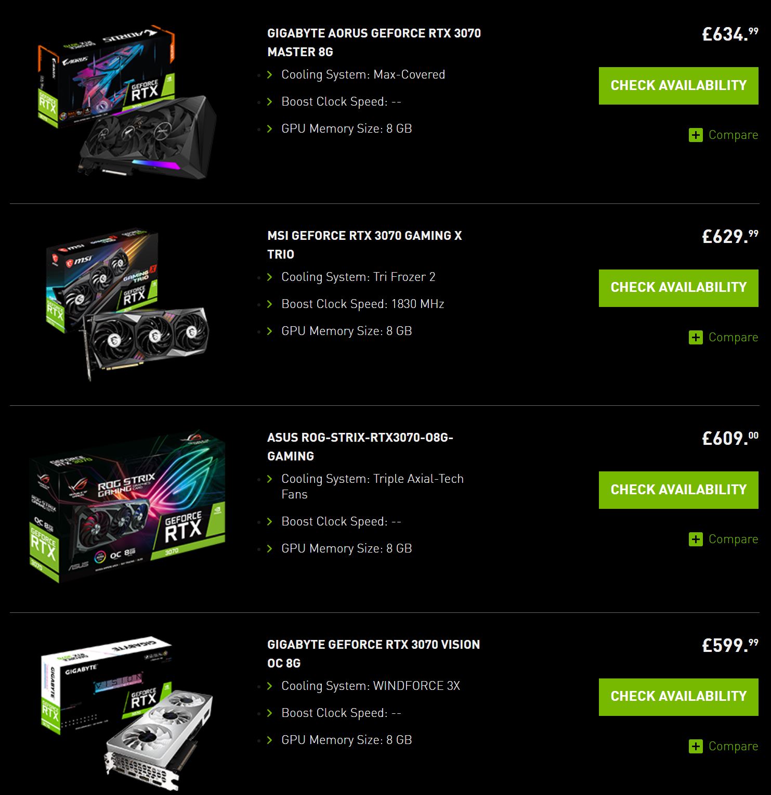Open the white Gigabyte Vision OC product image

point(127,714)
